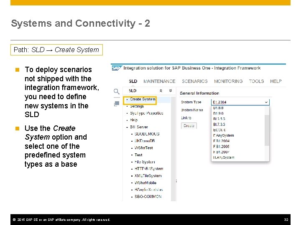Viewport: 301px width, 225px height.
Task: Open the SLD menu tab
Action: [x=133, y=81]
